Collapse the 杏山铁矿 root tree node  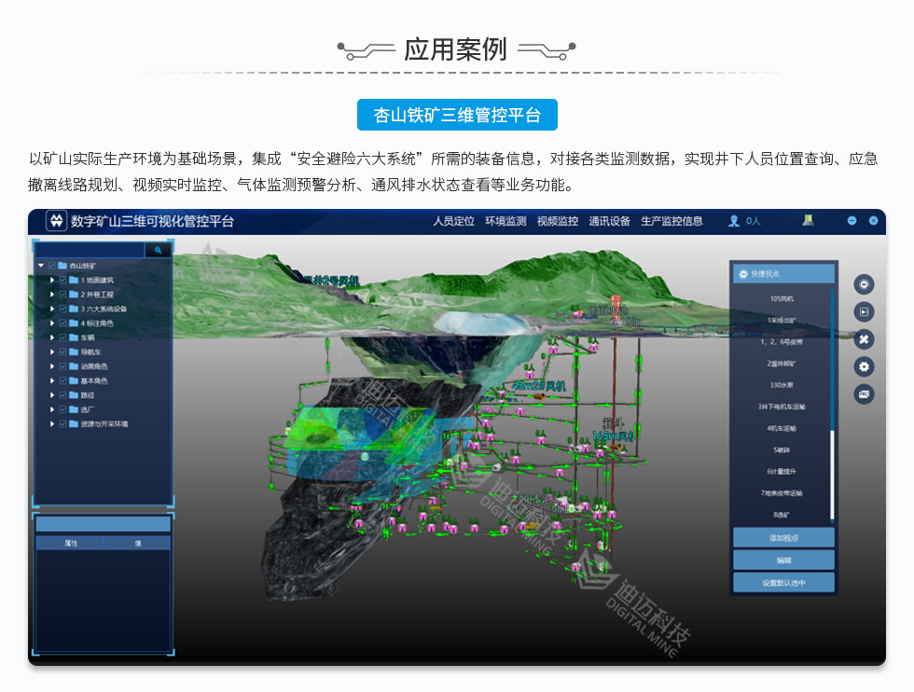click(x=41, y=266)
